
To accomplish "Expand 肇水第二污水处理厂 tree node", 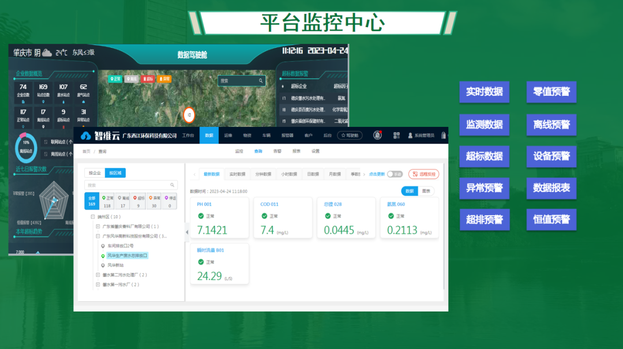I will [98, 275].
